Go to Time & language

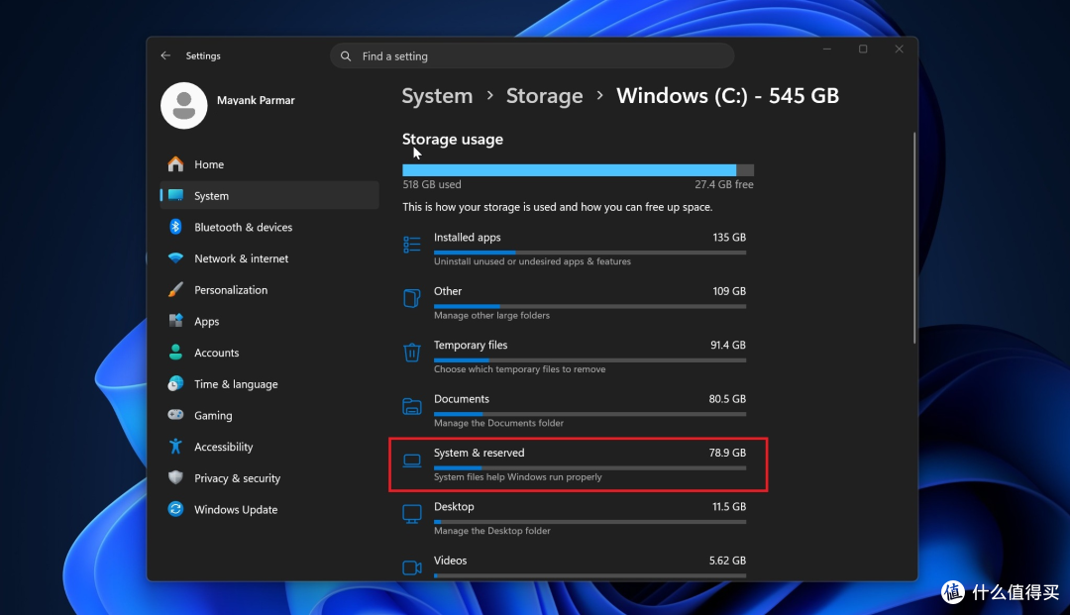pos(268,384)
